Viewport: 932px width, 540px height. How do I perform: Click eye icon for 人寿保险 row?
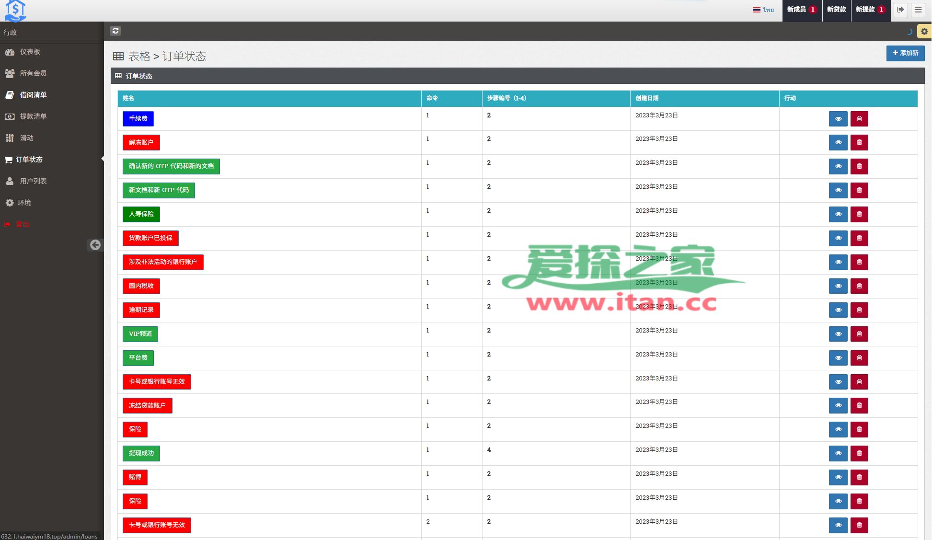click(838, 214)
